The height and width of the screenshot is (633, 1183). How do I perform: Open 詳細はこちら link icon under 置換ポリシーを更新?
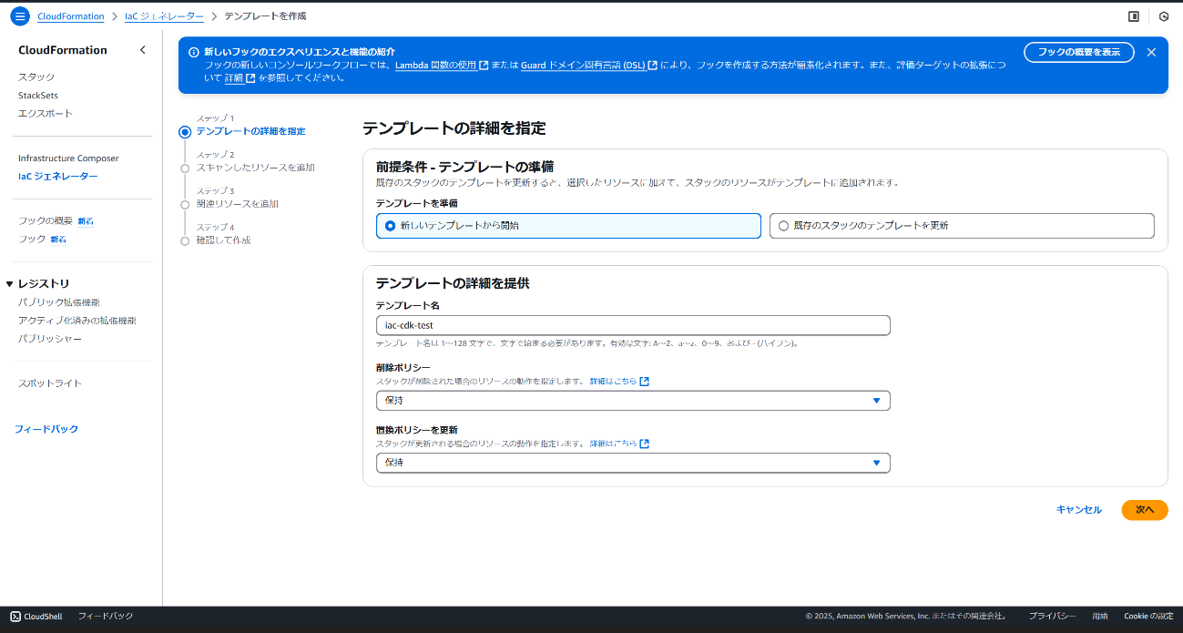(x=645, y=445)
